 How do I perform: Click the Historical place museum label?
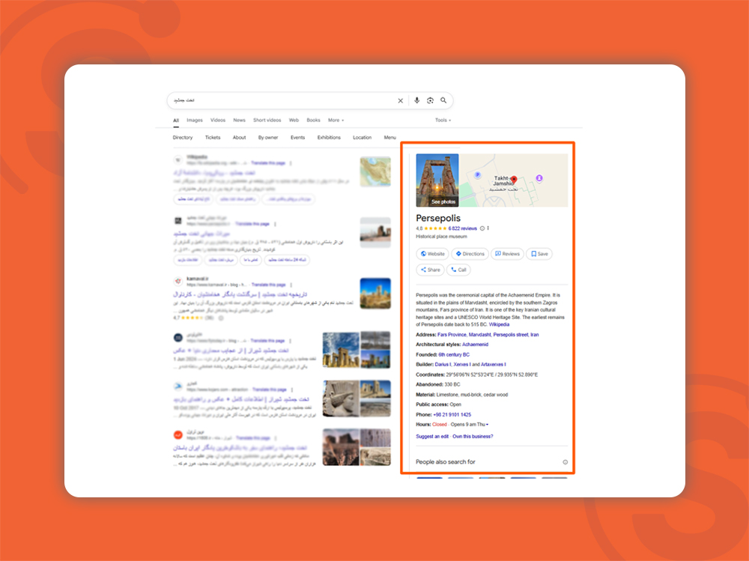pos(441,237)
